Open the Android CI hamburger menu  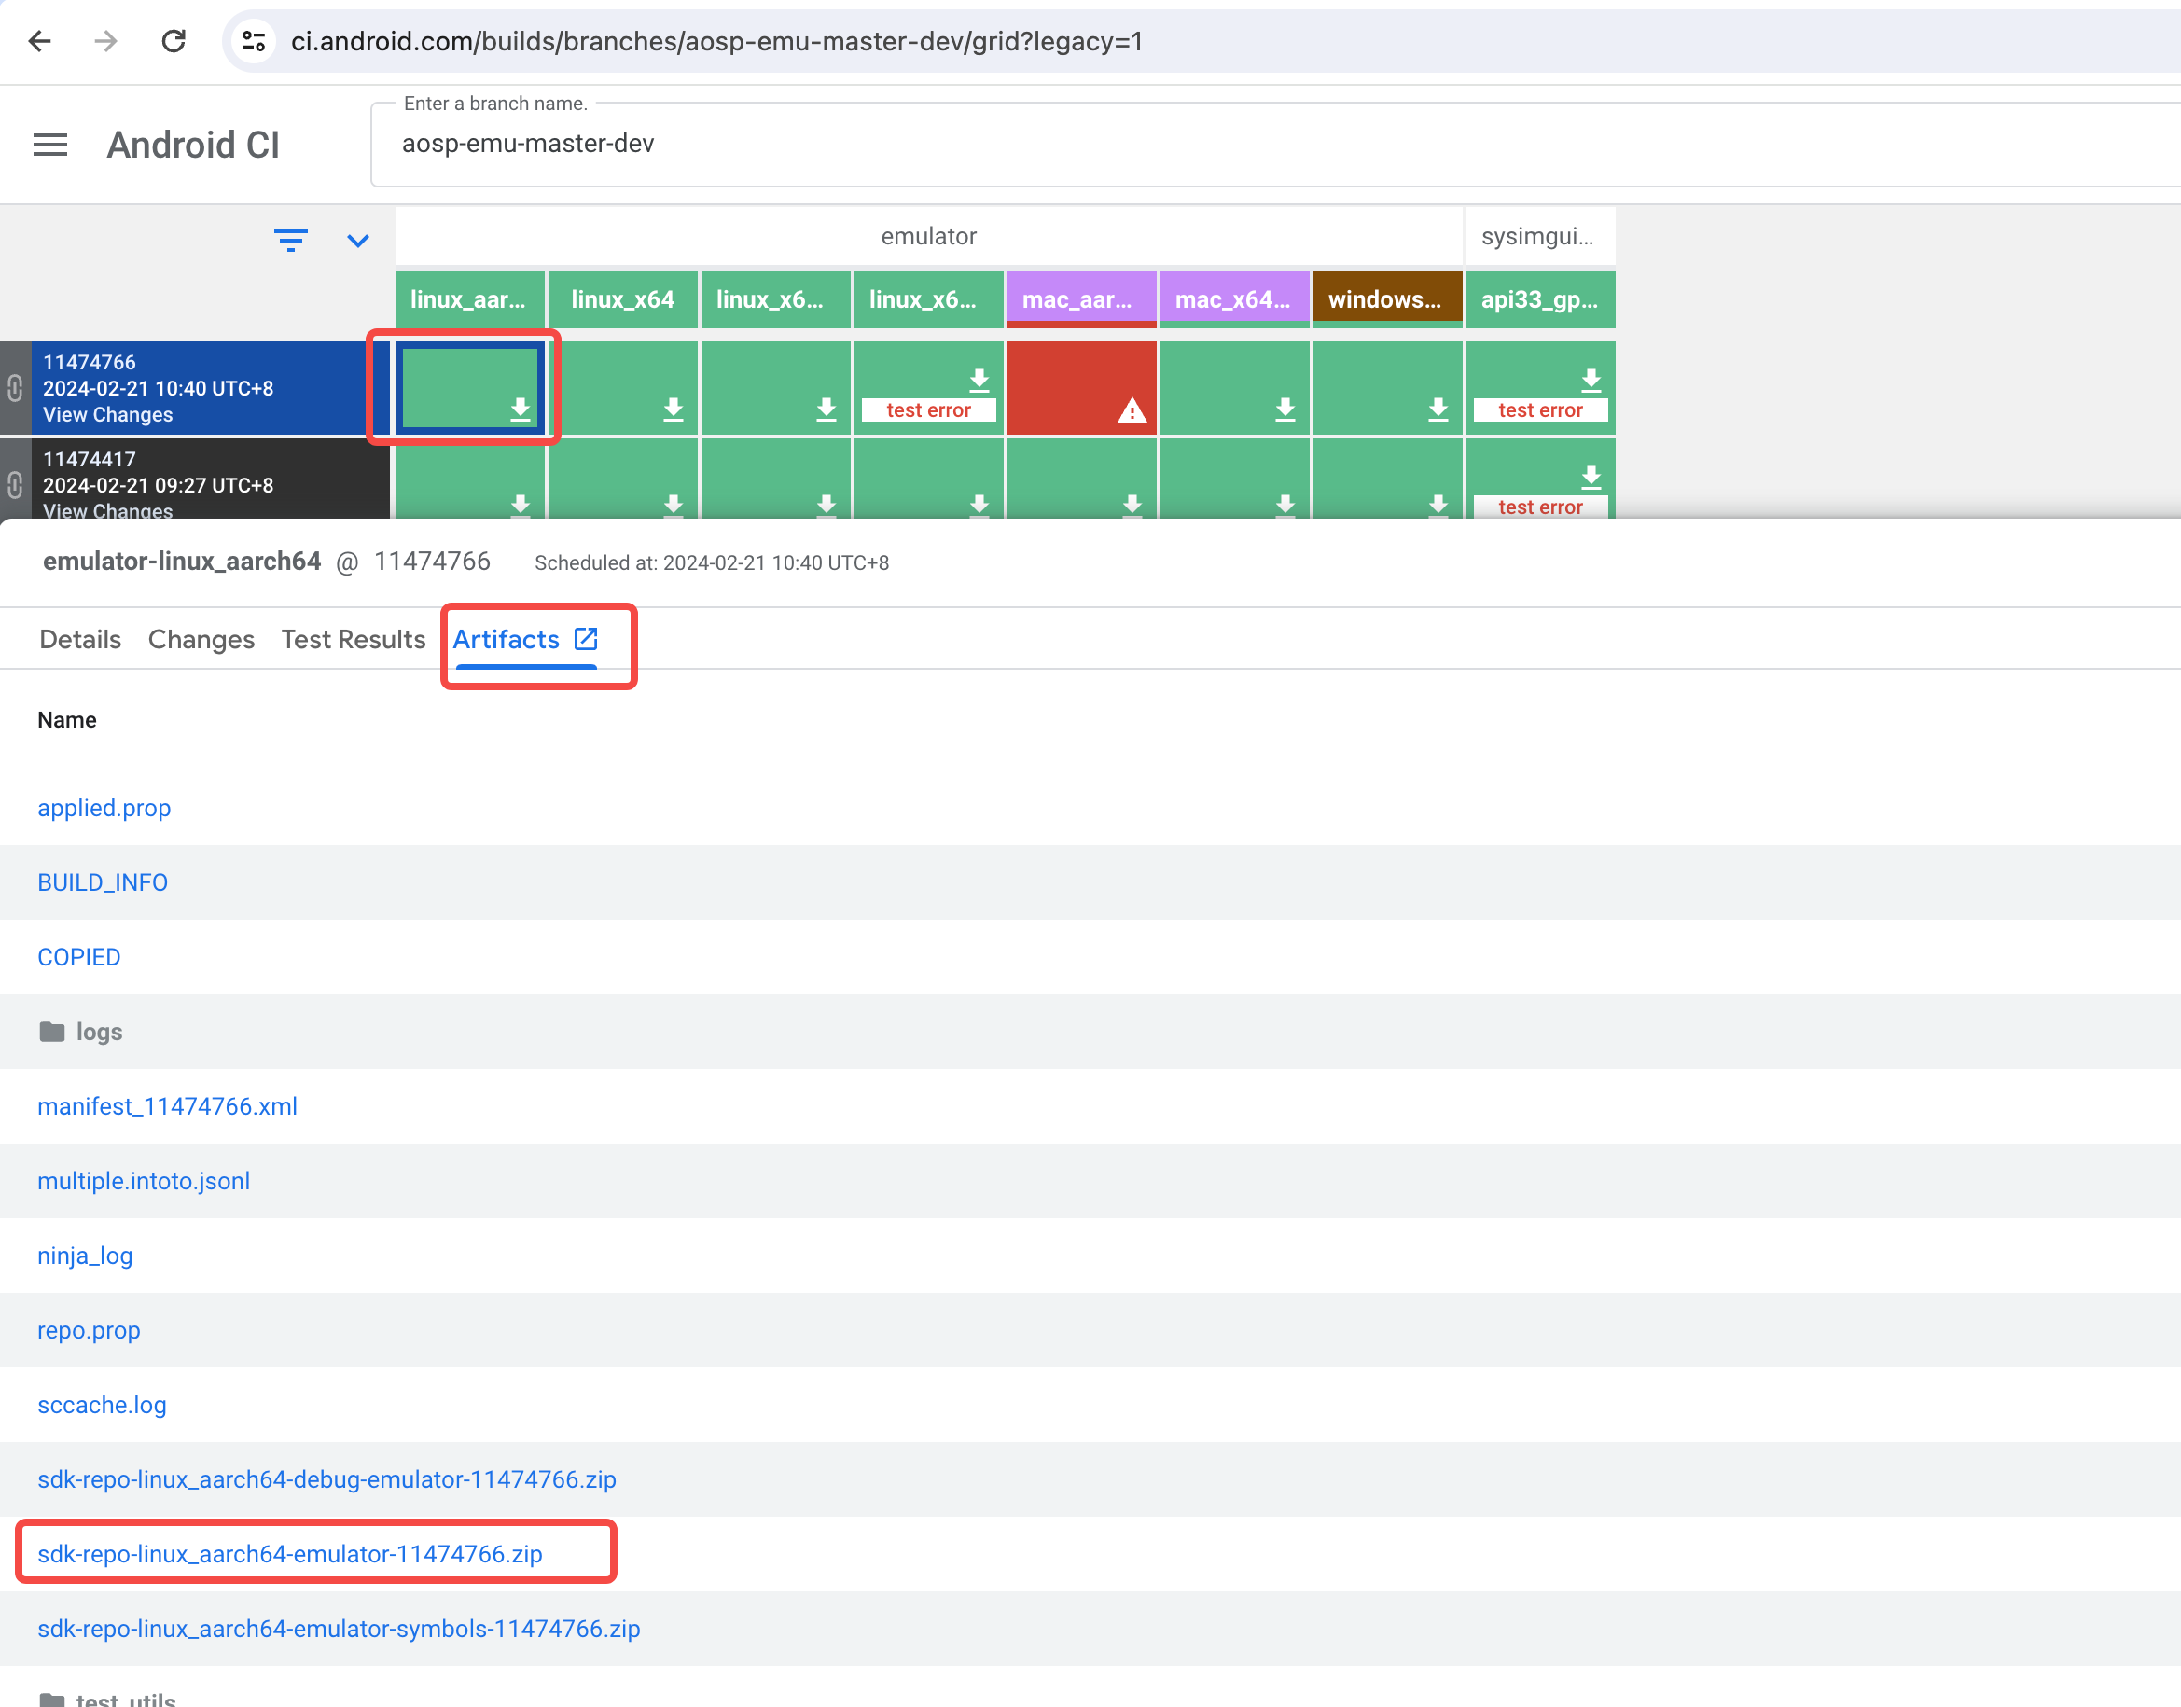tap(50, 145)
